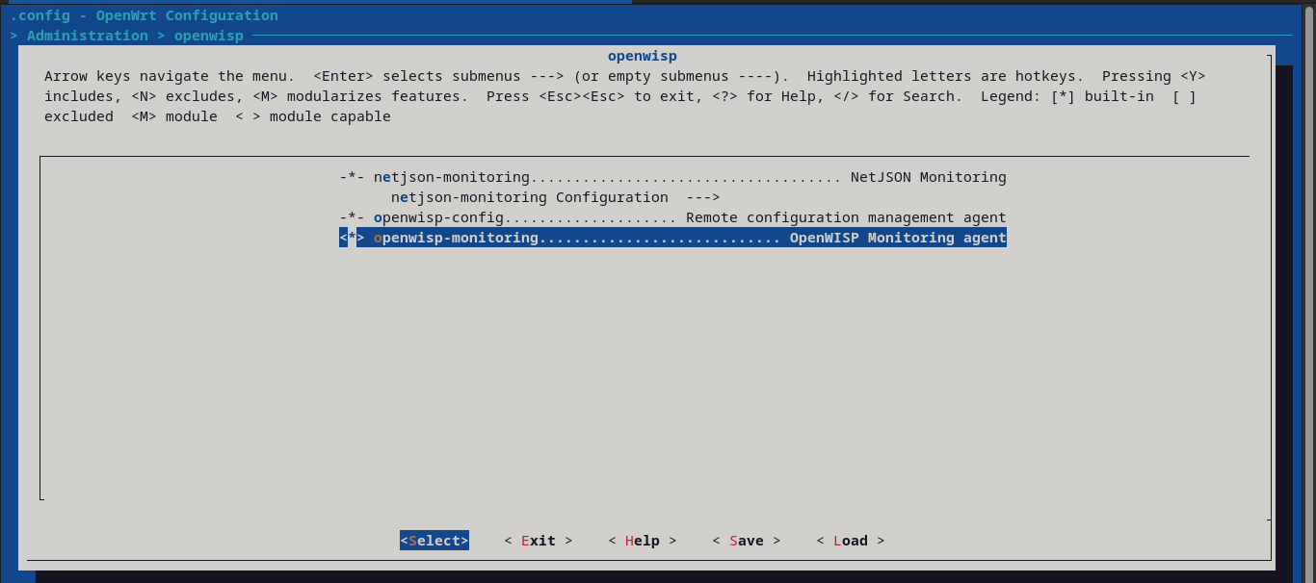
Task: Click 'openwisp' in the breadcrumb path
Action: [x=209, y=36]
